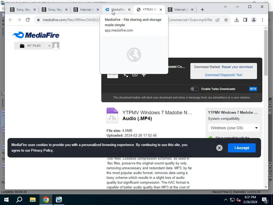The height and width of the screenshot is (205, 273).
Task: Show hidden system tray icons
Action: pyautogui.click(x=226, y=200)
